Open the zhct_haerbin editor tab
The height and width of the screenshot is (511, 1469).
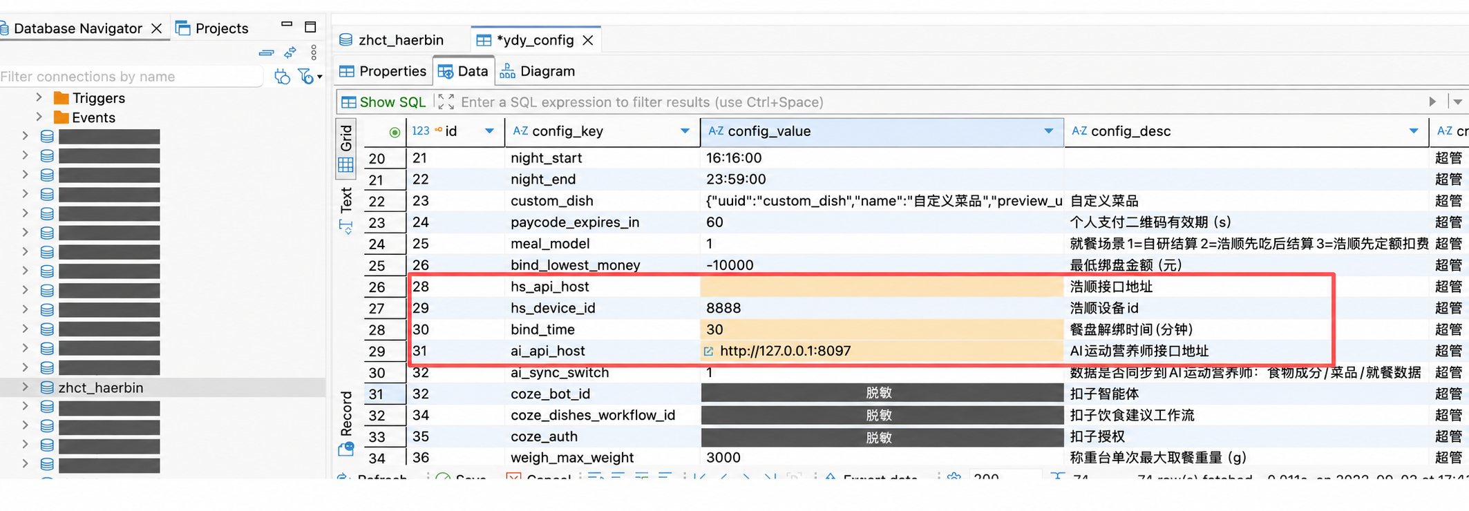point(392,40)
